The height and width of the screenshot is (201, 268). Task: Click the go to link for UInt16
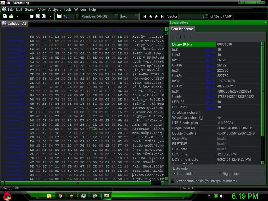point(210,65)
